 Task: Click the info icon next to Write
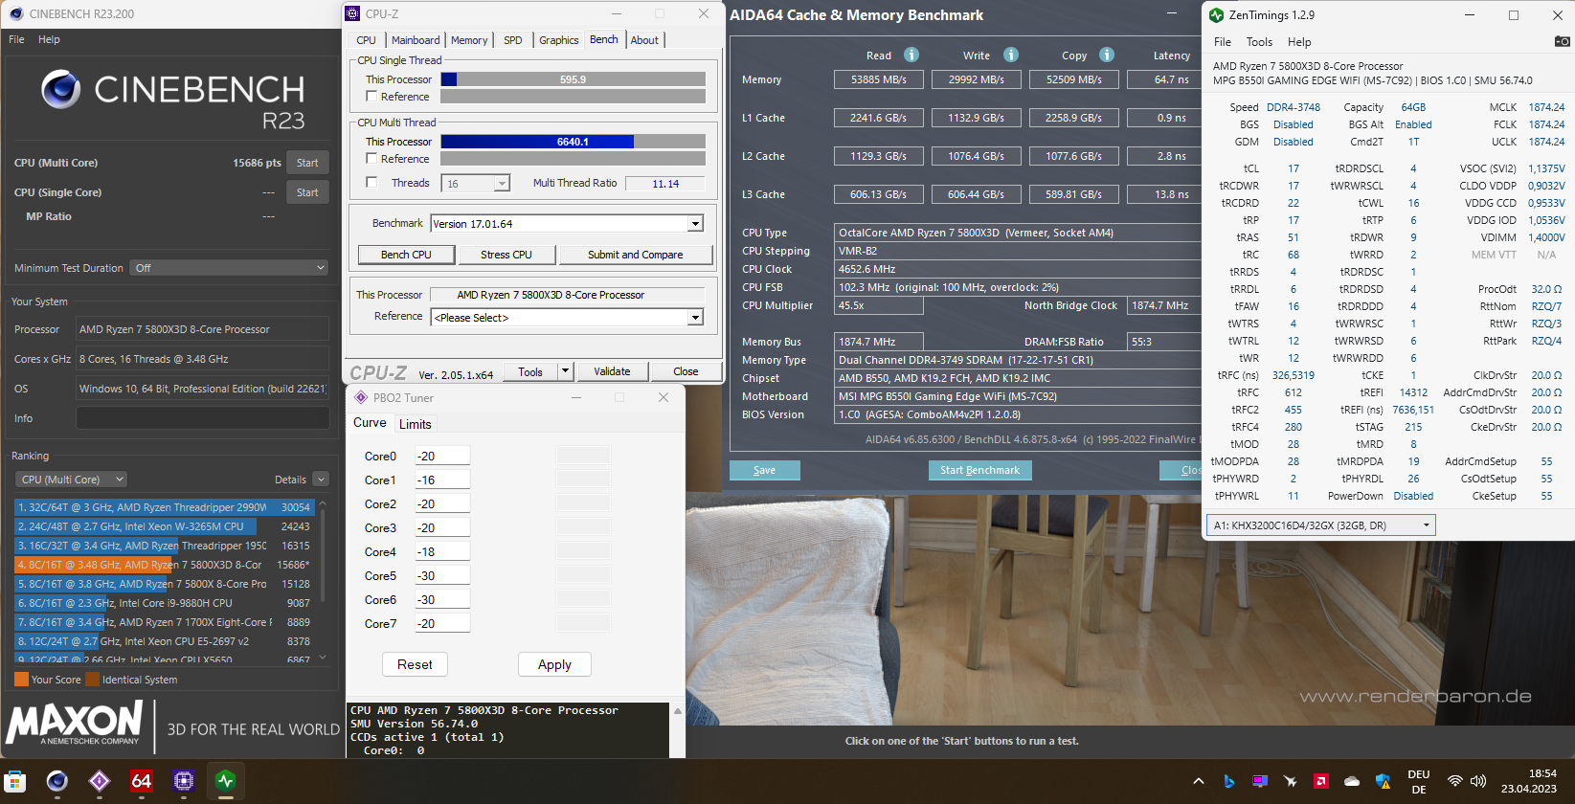(x=1011, y=55)
